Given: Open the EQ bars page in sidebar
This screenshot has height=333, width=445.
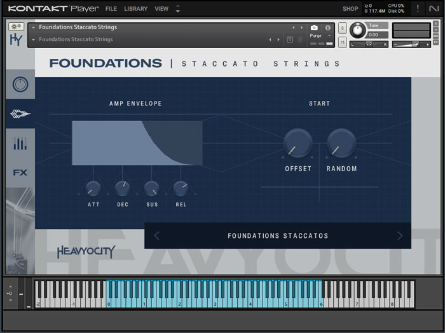Looking at the screenshot, I should pyautogui.click(x=20, y=143).
